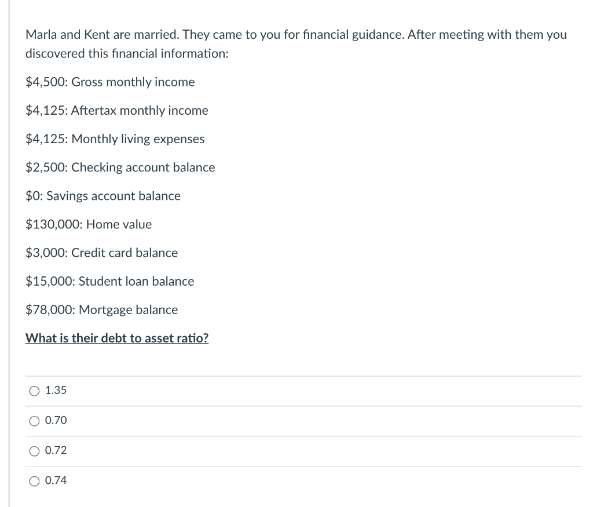Viewport: 593px width, 507px height.
Task: Click the Gross monthly income line
Action: (x=110, y=82)
